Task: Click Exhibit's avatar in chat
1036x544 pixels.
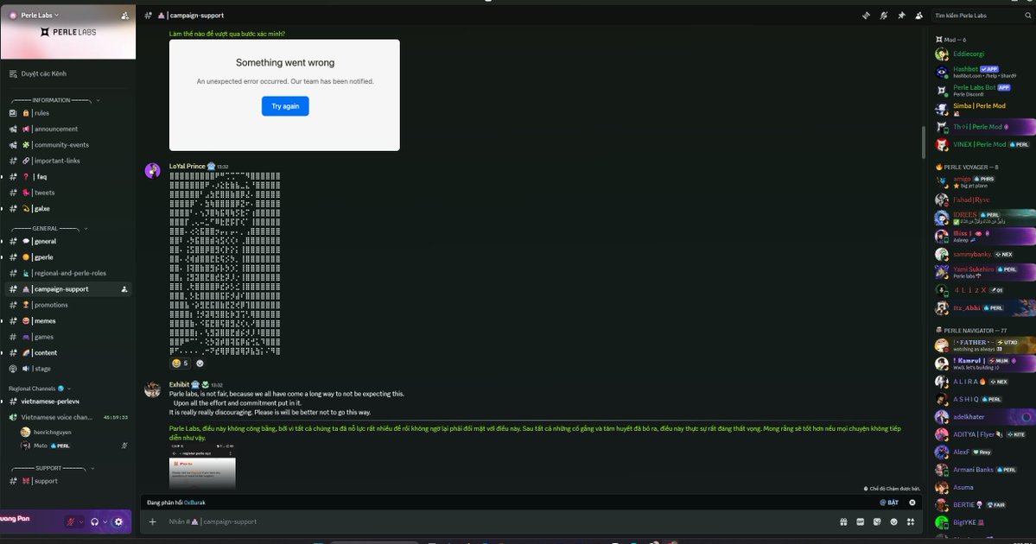Action: point(153,389)
